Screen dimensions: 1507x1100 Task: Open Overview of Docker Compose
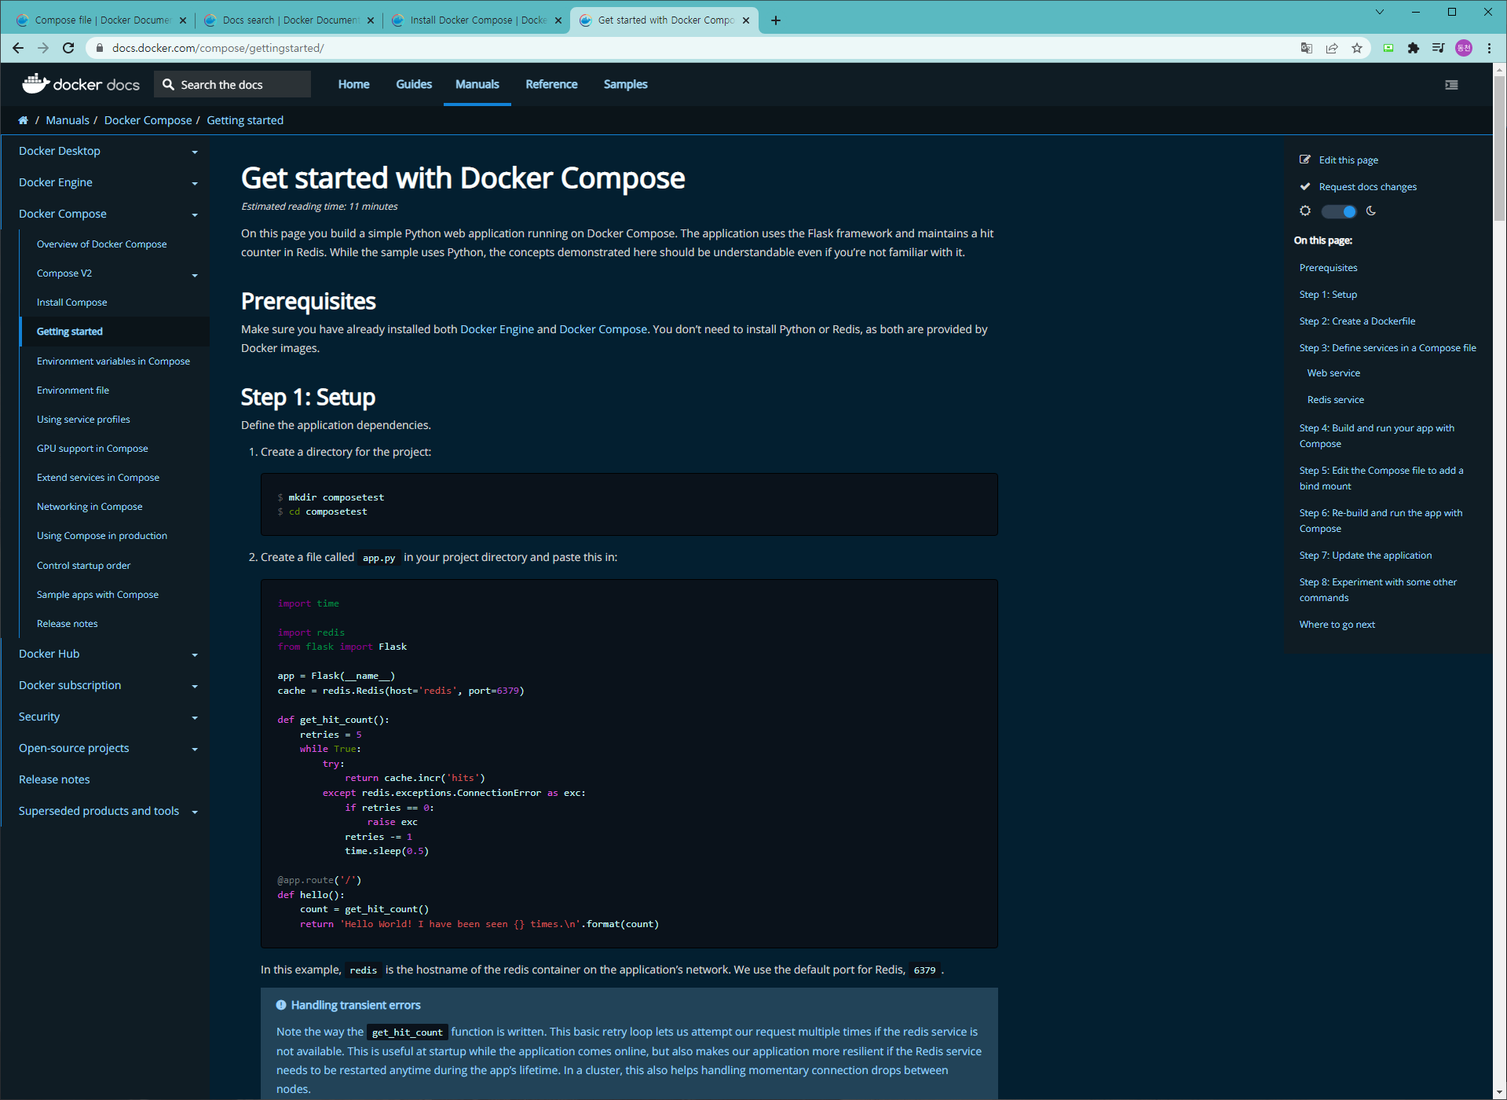102,244
